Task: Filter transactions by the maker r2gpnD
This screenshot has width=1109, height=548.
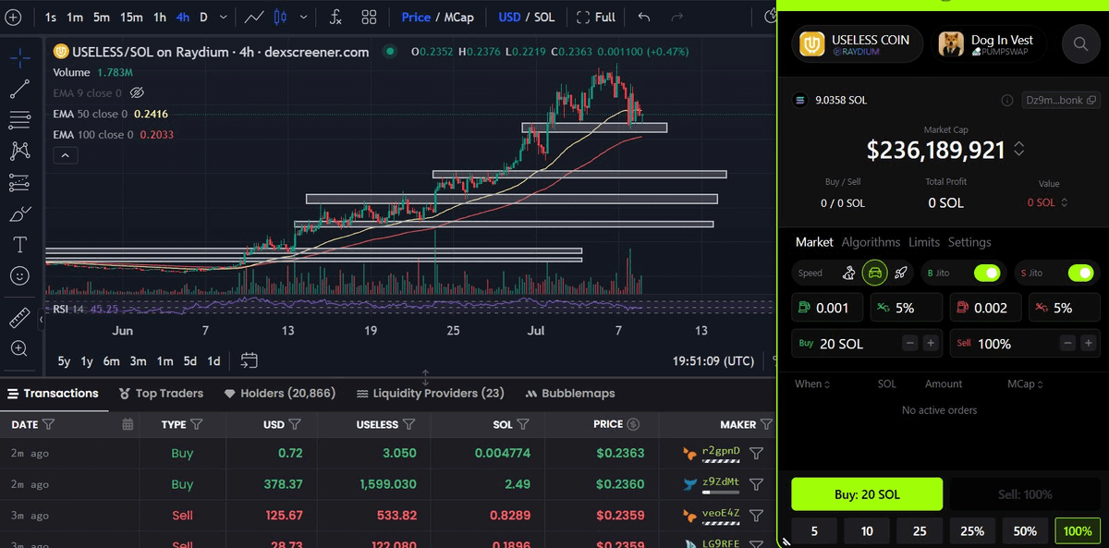Action: tap(756, 453)
